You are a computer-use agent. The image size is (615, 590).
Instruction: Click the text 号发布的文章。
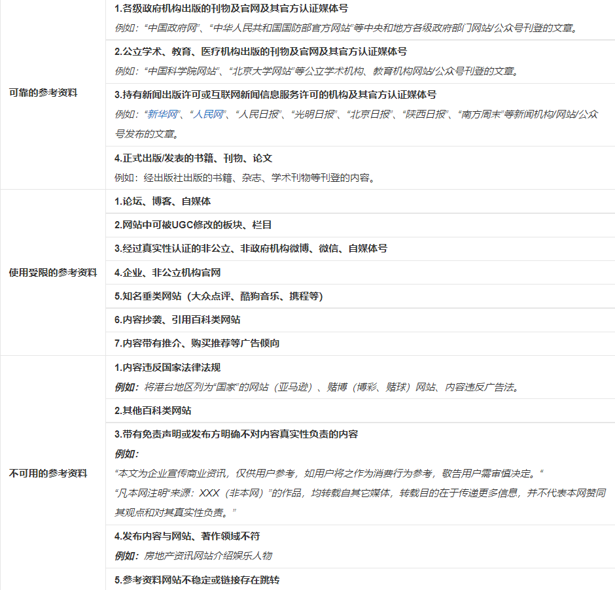147,133
